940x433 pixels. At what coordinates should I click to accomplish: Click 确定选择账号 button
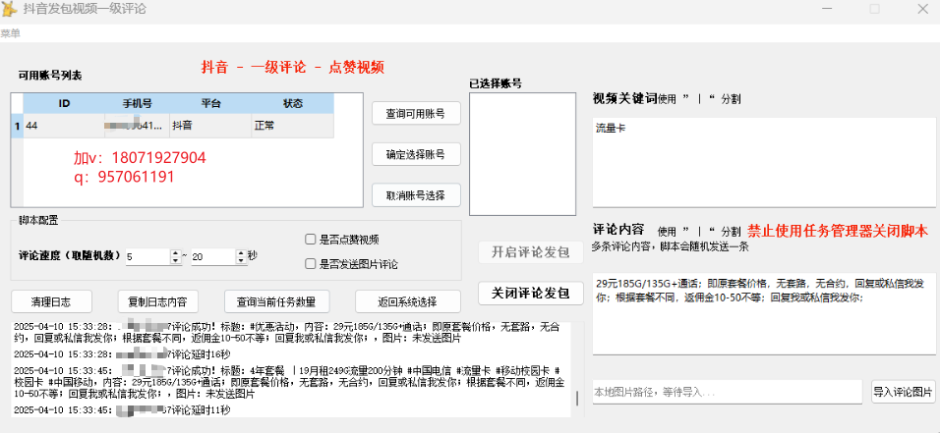pyautogui.click(x=416, y=154)
